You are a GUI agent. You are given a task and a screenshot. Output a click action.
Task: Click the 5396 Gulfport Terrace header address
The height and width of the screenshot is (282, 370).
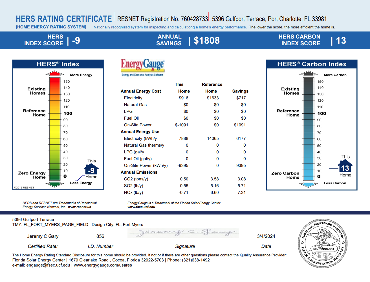tap(269, 19)
